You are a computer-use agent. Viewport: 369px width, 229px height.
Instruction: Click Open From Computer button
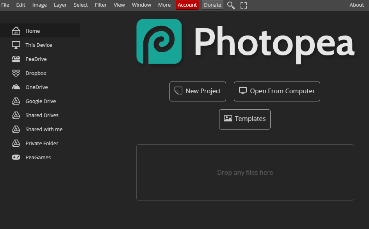pyautogui.click(x=277, y=91)
